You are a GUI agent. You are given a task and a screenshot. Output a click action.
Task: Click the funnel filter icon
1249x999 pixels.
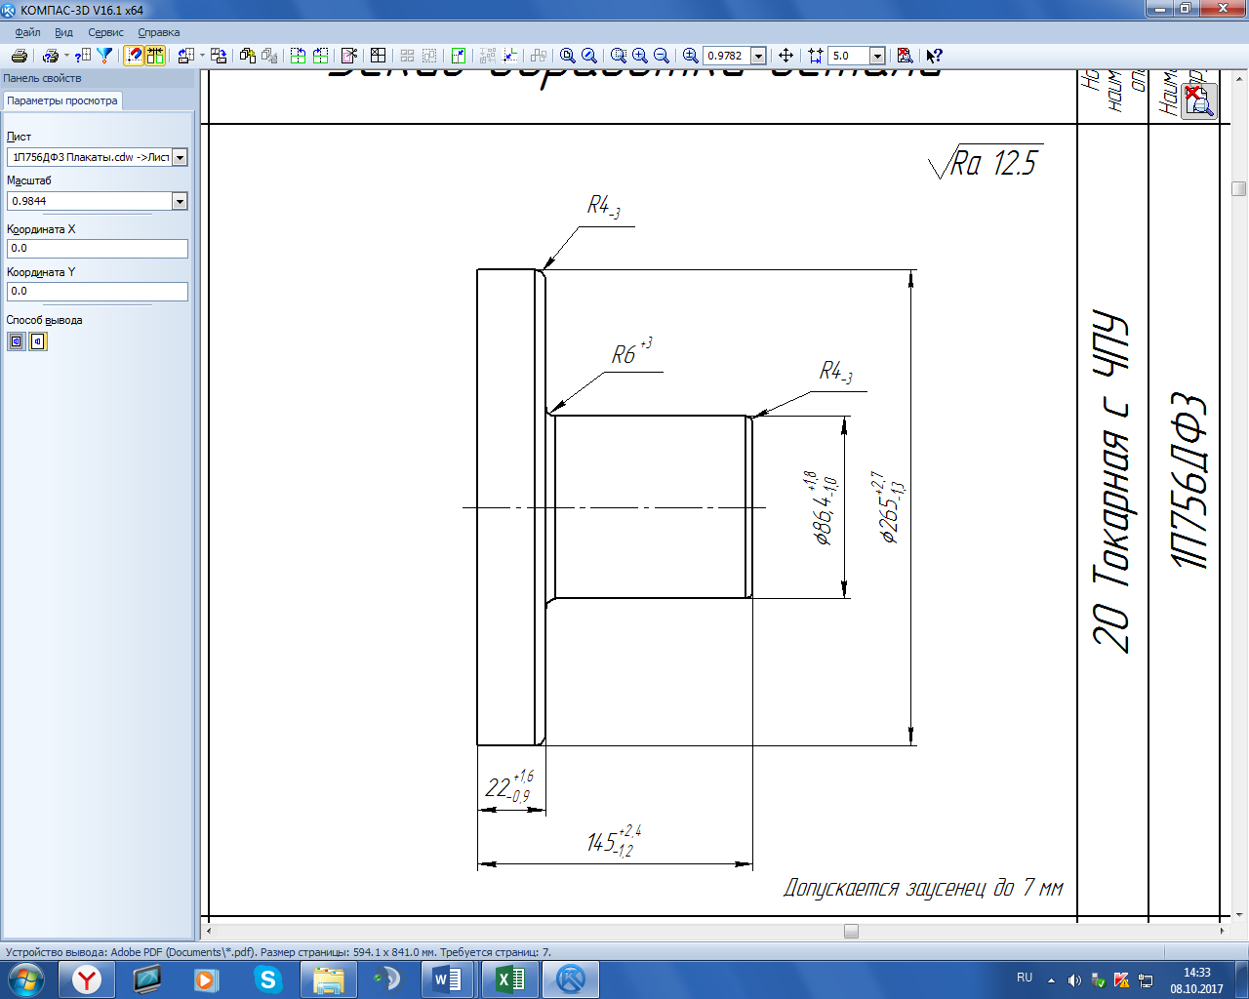pyautogui.click(x=104, y=56)
